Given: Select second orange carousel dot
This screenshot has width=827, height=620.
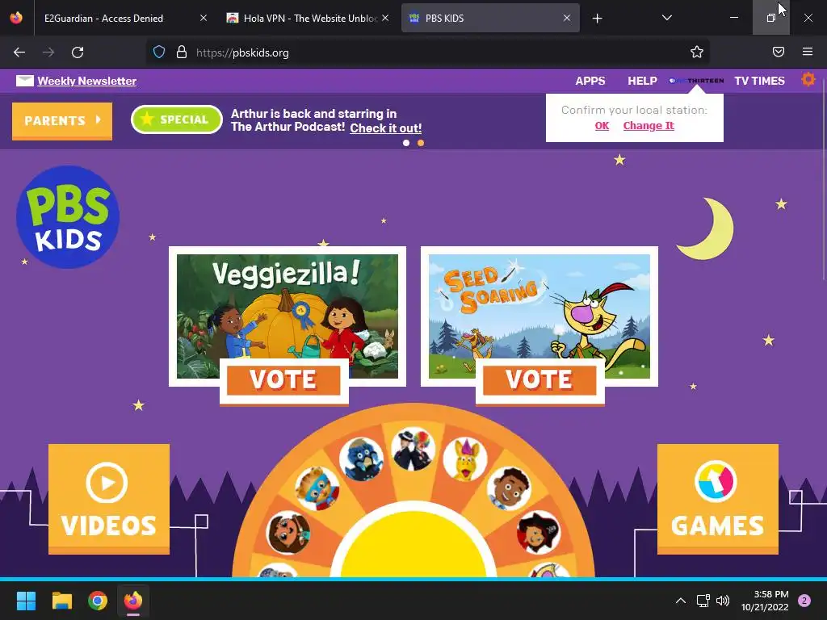Looking at the screenshot, I should pyautogui.click(x=421, y=143).
